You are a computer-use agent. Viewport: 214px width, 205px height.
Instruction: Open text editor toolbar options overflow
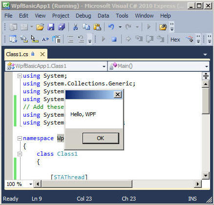coord(90,39)
